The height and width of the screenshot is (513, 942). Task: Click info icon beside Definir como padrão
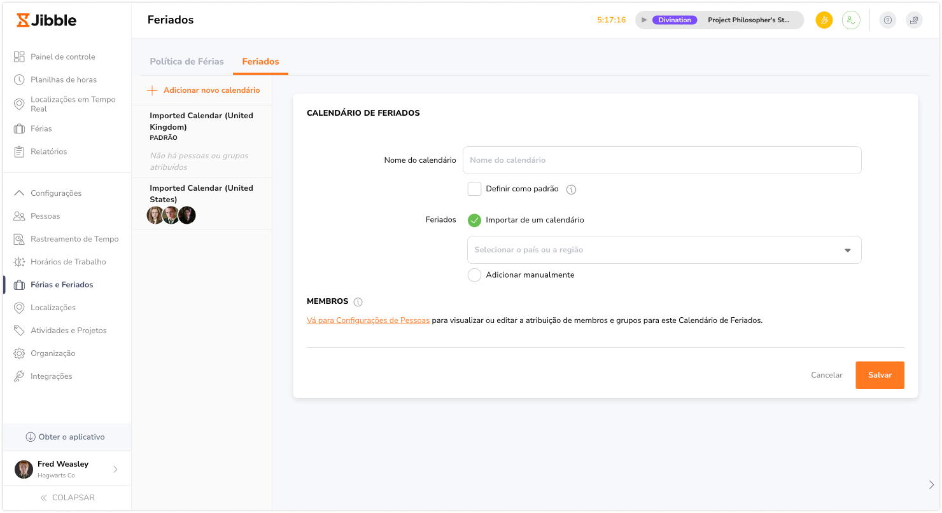click(572, 189)
